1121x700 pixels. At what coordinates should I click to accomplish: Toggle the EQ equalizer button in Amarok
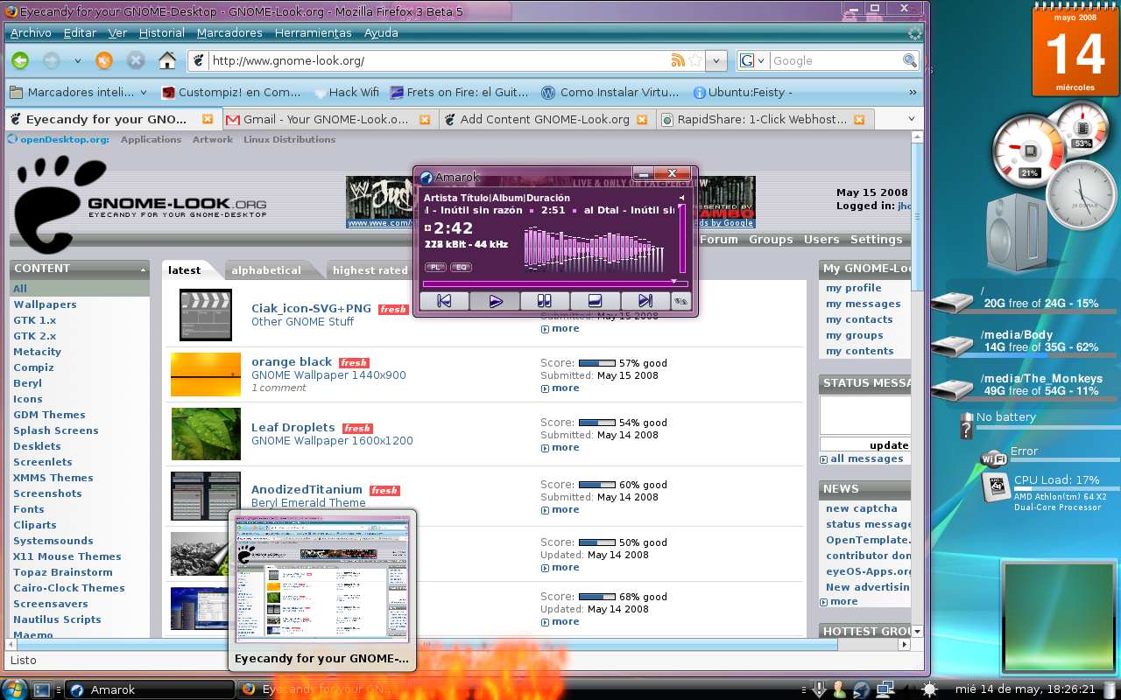(461, 268)
